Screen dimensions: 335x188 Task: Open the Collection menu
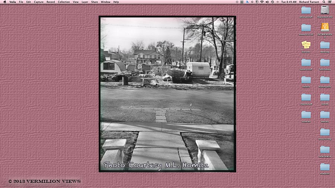64,2
